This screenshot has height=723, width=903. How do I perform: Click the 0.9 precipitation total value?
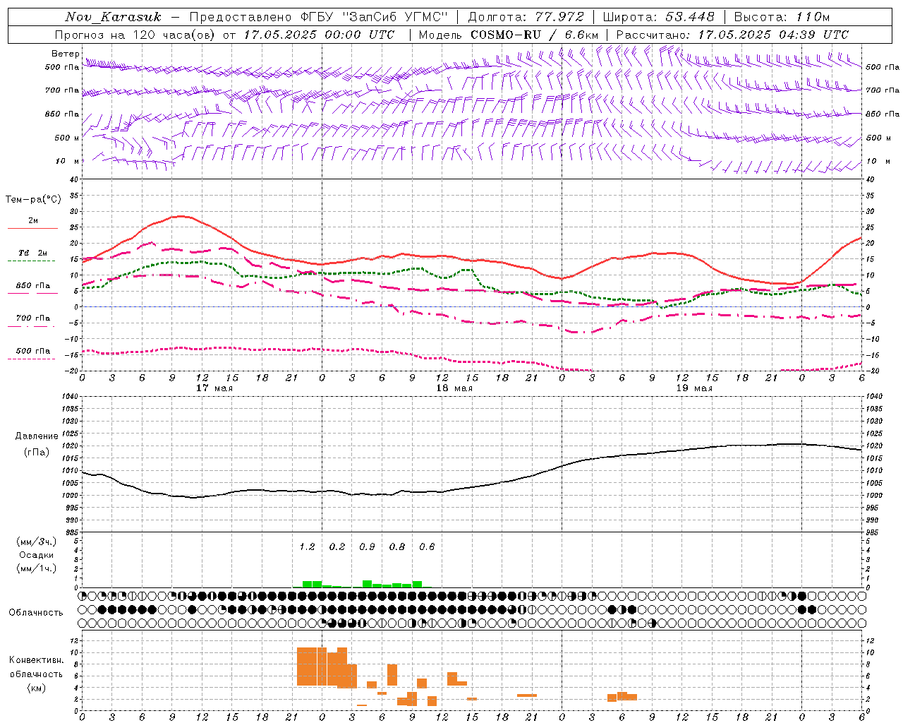click(367, 546)
